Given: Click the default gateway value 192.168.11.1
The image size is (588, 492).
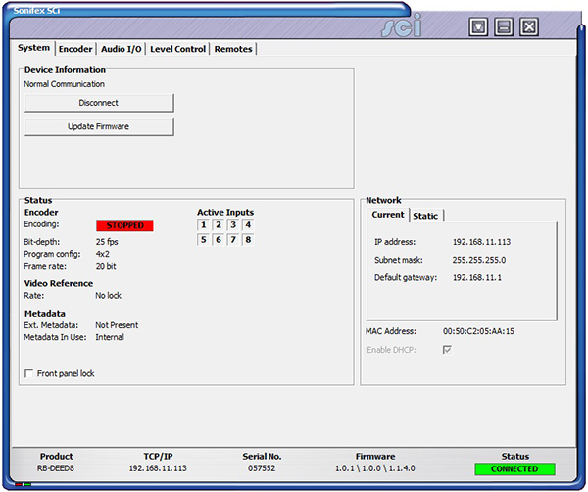Looking at the screenshot, I should [x=477, y=278].
